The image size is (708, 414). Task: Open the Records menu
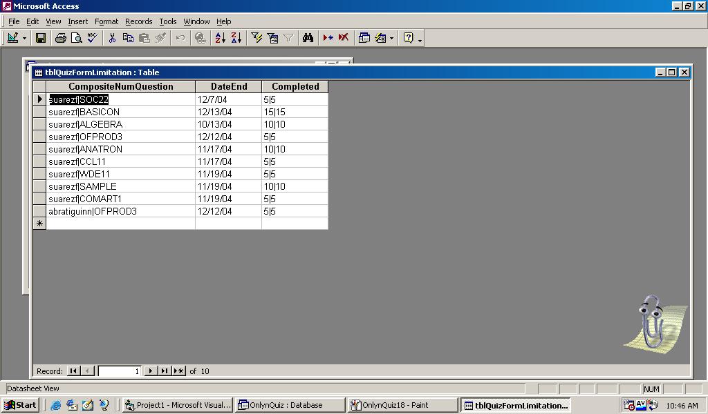click(138, 21)
